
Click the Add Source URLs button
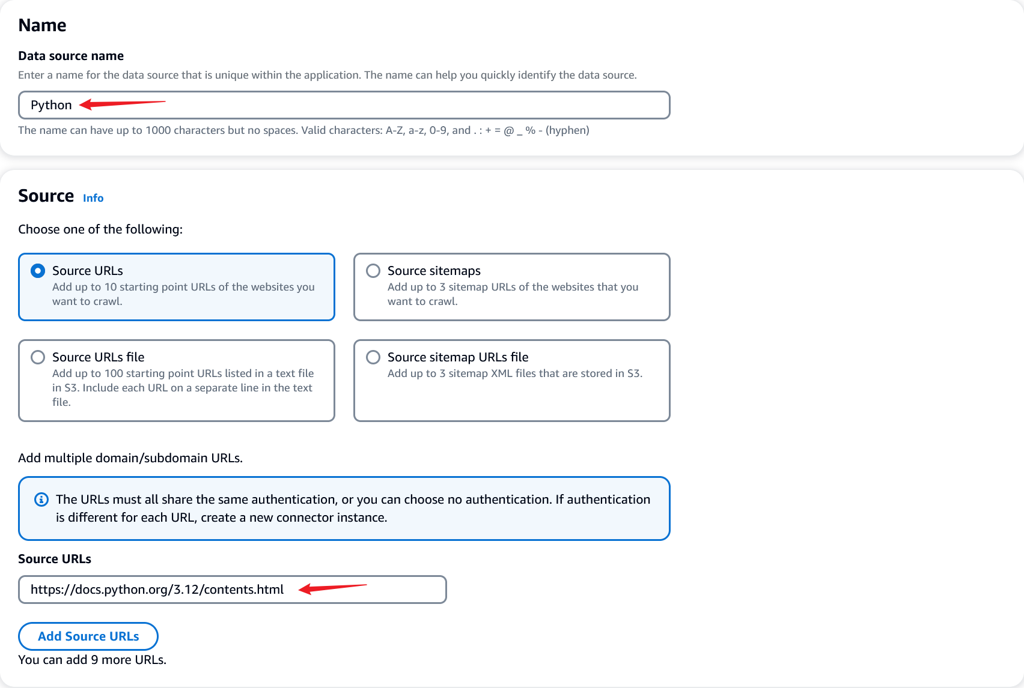pyautogui.click(x=88, y=636)
